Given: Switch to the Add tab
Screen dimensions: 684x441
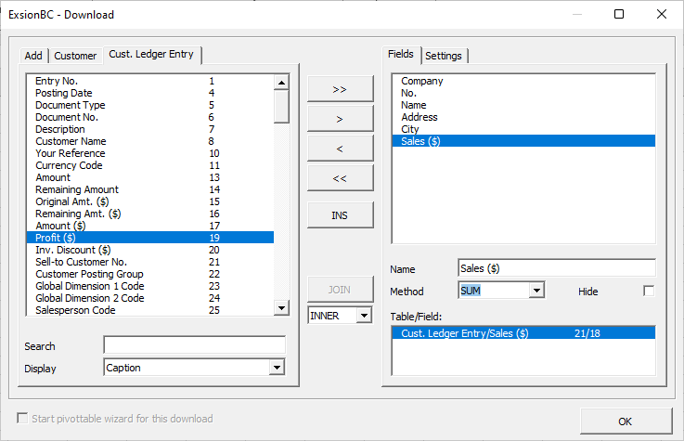Looking at the screenshot, I should [33, 56].
